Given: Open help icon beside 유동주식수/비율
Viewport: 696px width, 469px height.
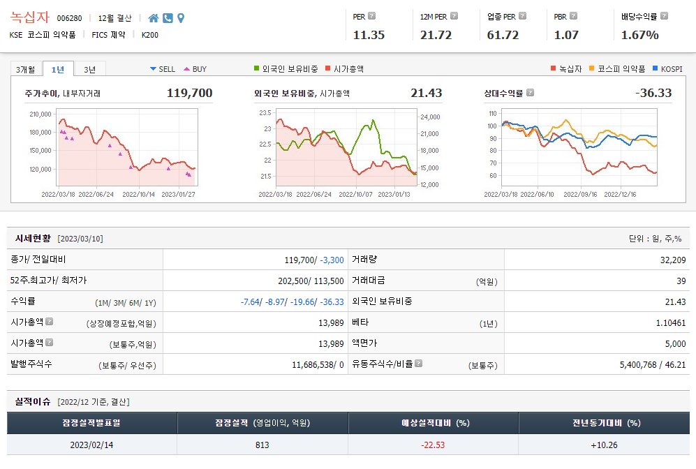Looking at the screenshot, I should click(x=418, y=363).
